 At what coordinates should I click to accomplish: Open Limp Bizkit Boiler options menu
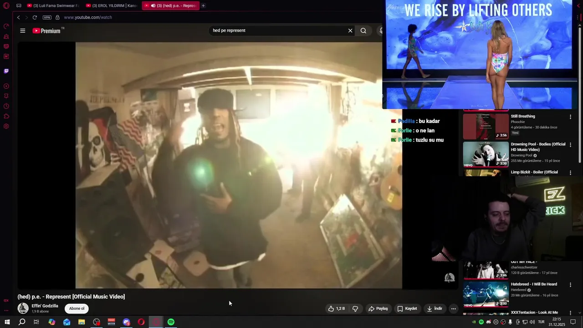pyautogui.click(x=570, y=173)
